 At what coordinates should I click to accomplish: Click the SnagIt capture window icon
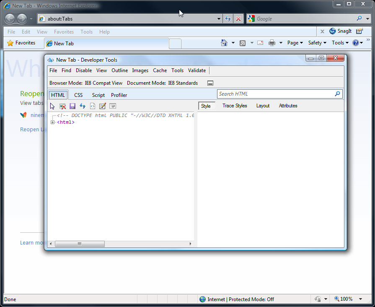tap(359, 31)
